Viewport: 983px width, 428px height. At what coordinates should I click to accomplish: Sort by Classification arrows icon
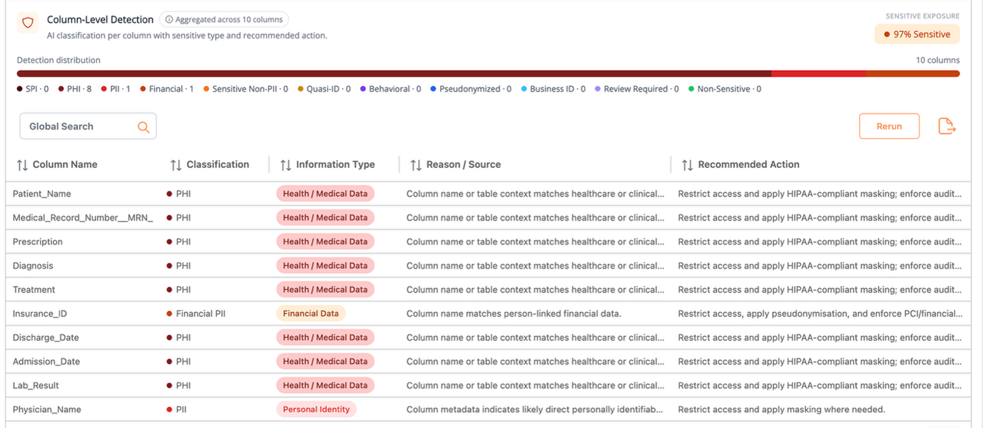point(176,165)
